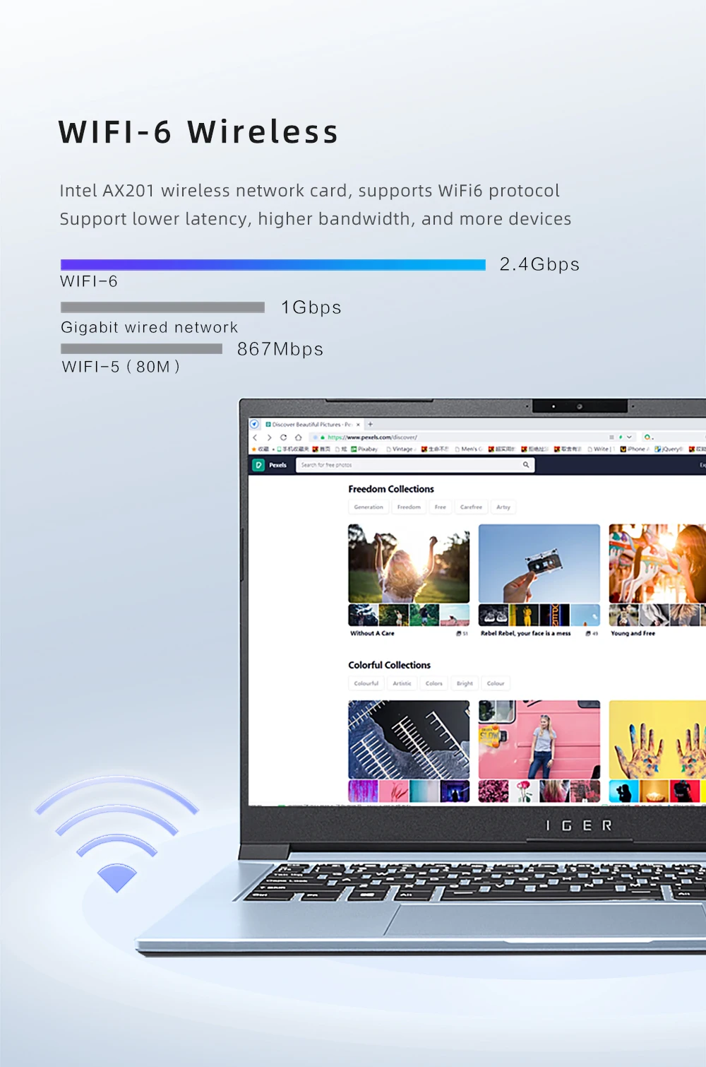The image size is (706, 1067).
Task: Click the browser logo icon beside tabs
Action: pyautogui.click(x=255, y=424)
